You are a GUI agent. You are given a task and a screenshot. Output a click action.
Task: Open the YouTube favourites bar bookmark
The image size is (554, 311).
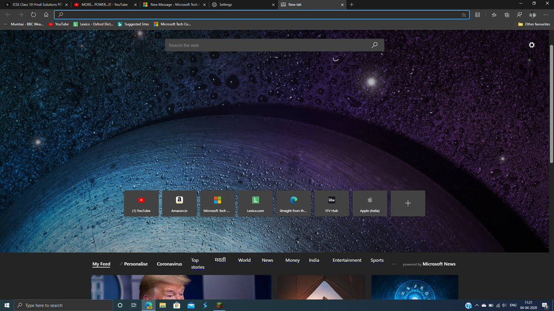pyautogui.click(x=58, y=24)
